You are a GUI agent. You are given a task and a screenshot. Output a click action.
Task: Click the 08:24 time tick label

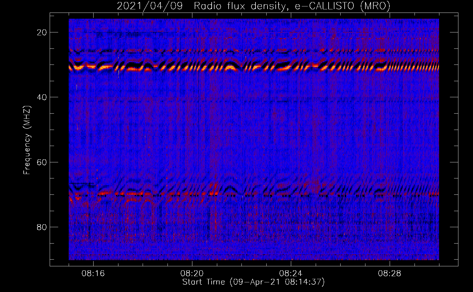(x=291, y=274)
